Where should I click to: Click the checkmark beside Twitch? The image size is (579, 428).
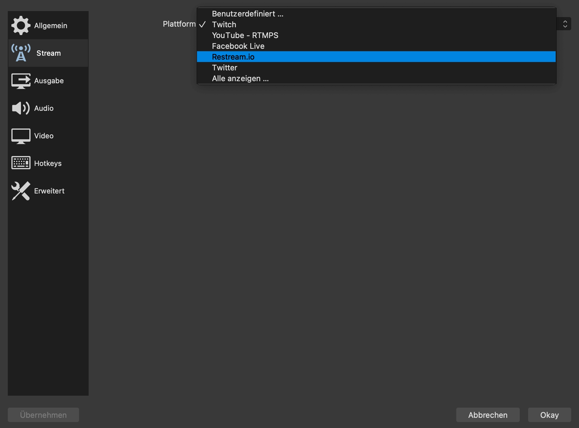click(x=202, y=25)
